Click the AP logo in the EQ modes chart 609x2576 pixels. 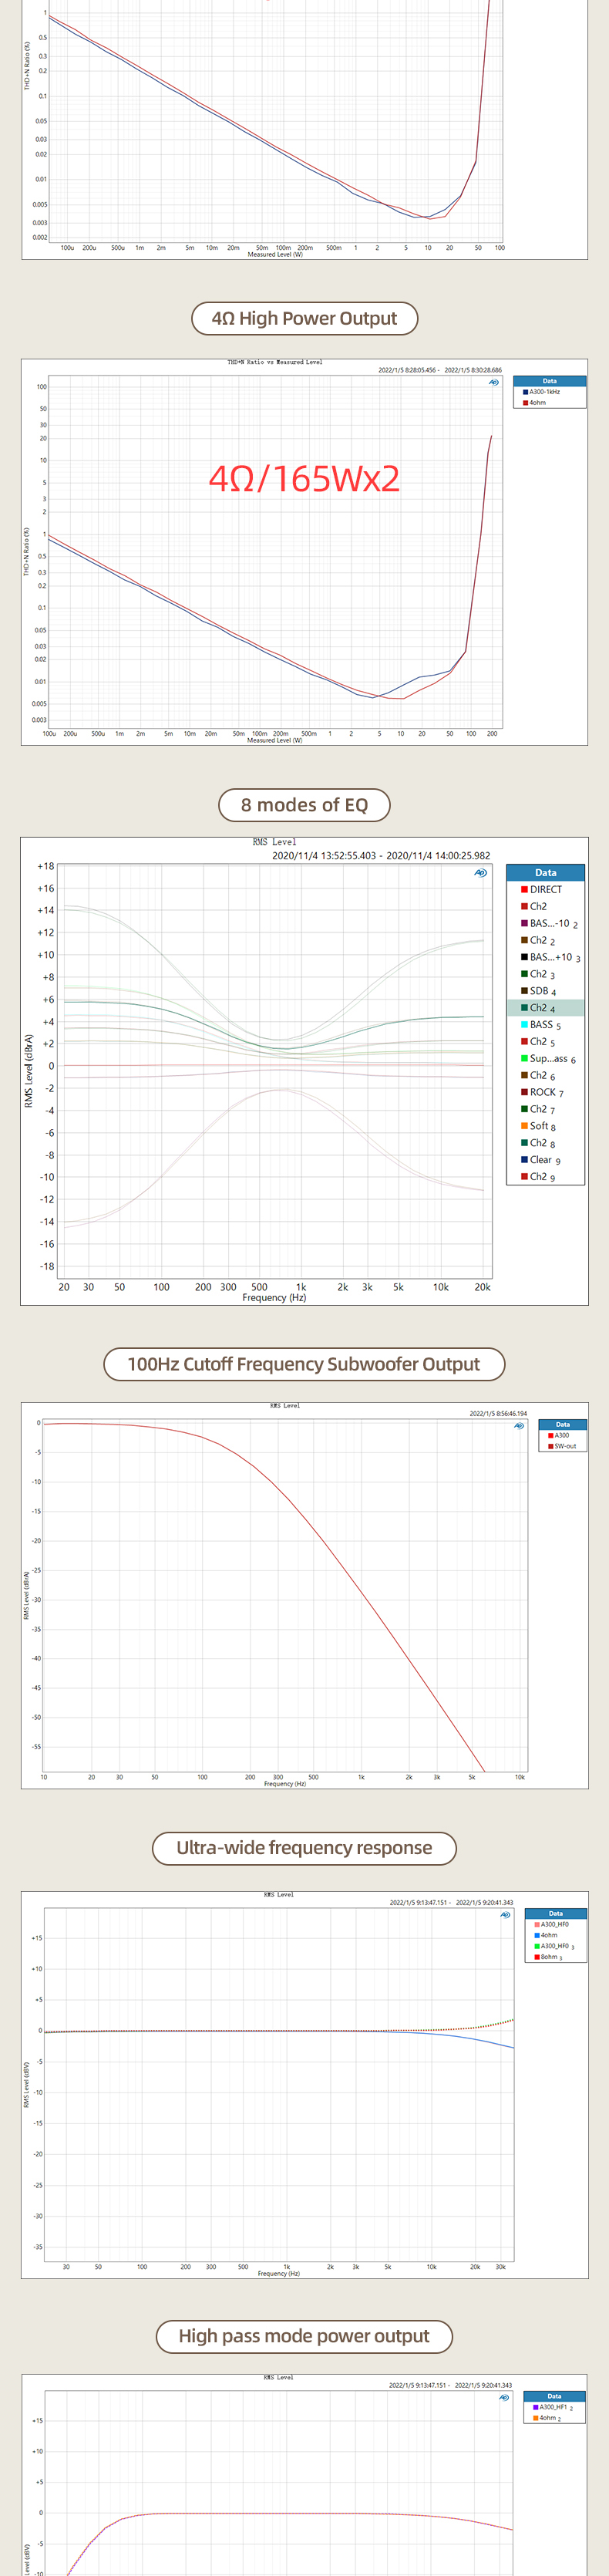click(x=480, y=872)
